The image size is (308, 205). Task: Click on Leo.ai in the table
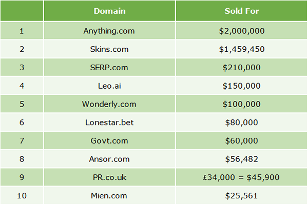pyautogui.click(x=109, y=86)
